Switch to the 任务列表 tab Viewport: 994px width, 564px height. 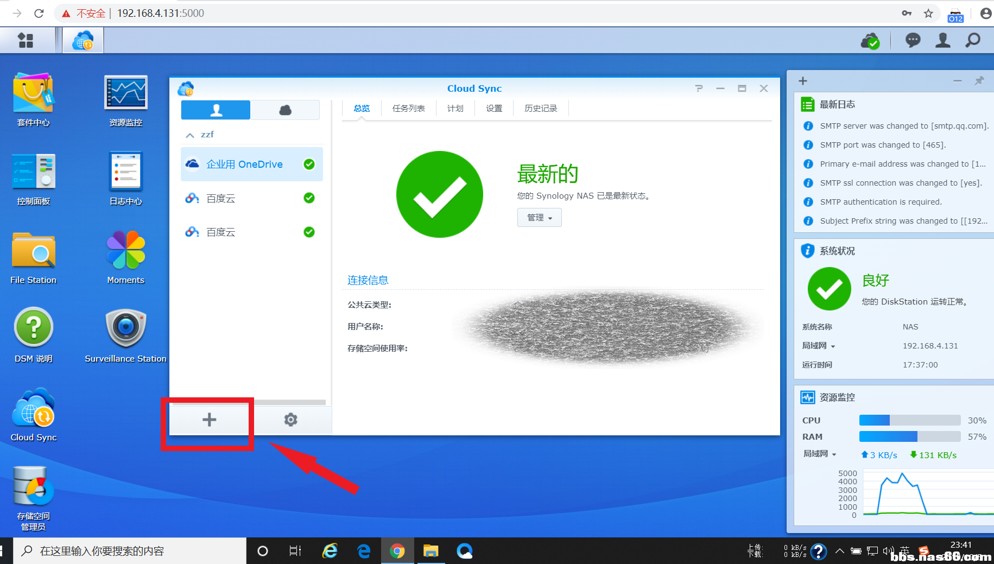pyautogui.click(x=408, y=109)
